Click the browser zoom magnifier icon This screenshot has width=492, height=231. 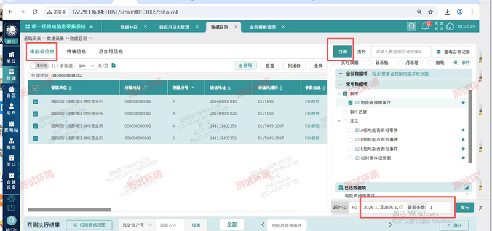[x=419, y=12]
